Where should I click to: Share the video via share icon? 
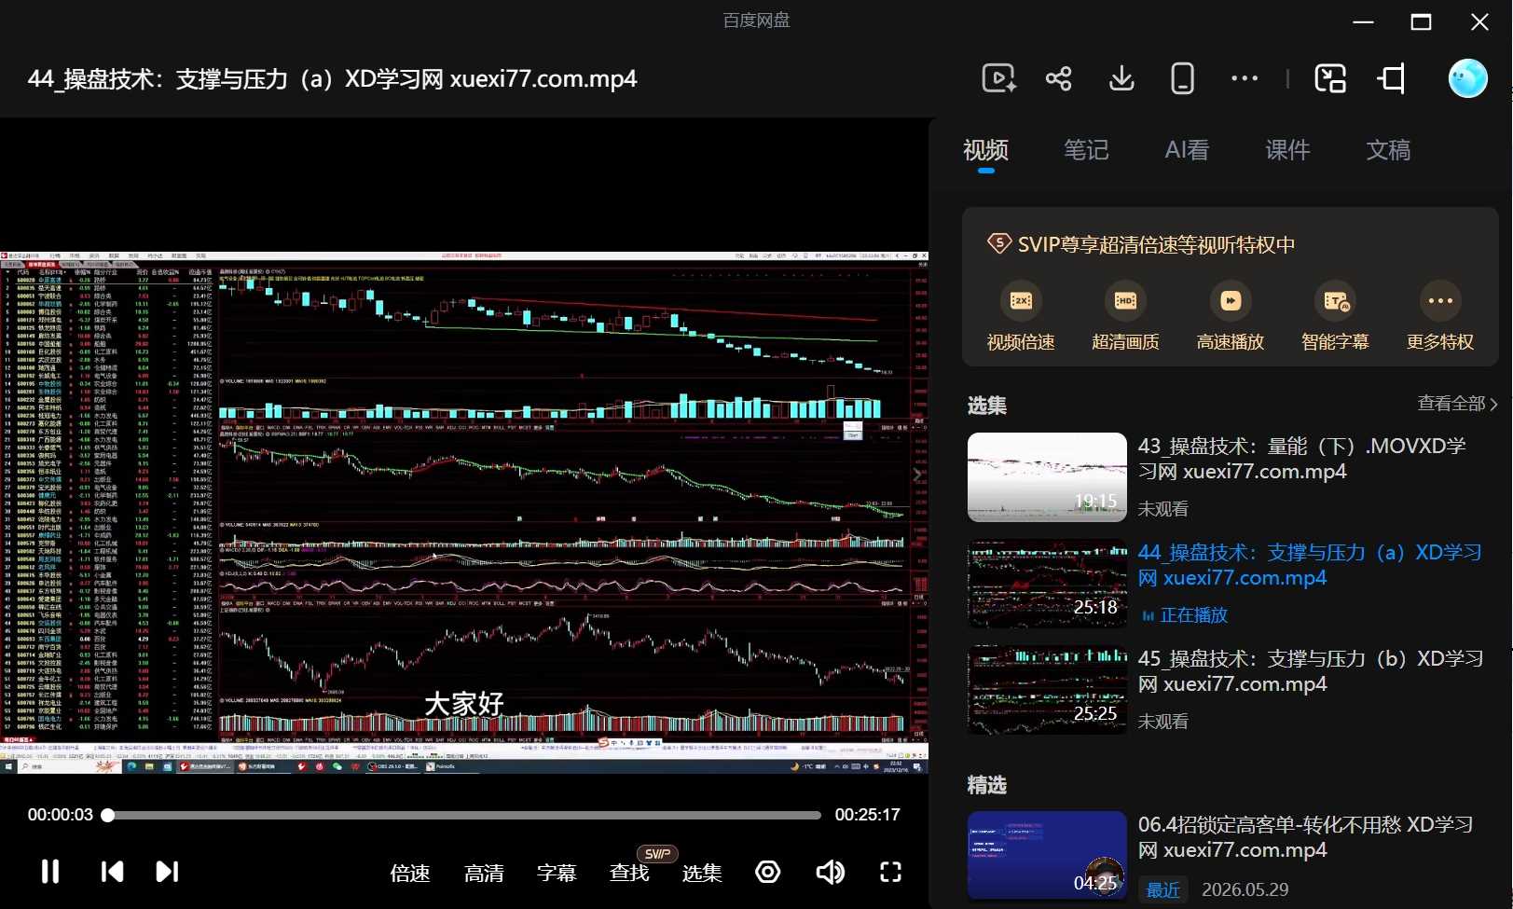pyautogui.click(x=1059, y=78)
